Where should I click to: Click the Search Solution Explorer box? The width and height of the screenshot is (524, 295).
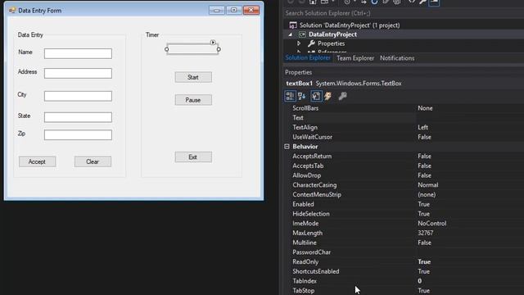tap(404, 13)
